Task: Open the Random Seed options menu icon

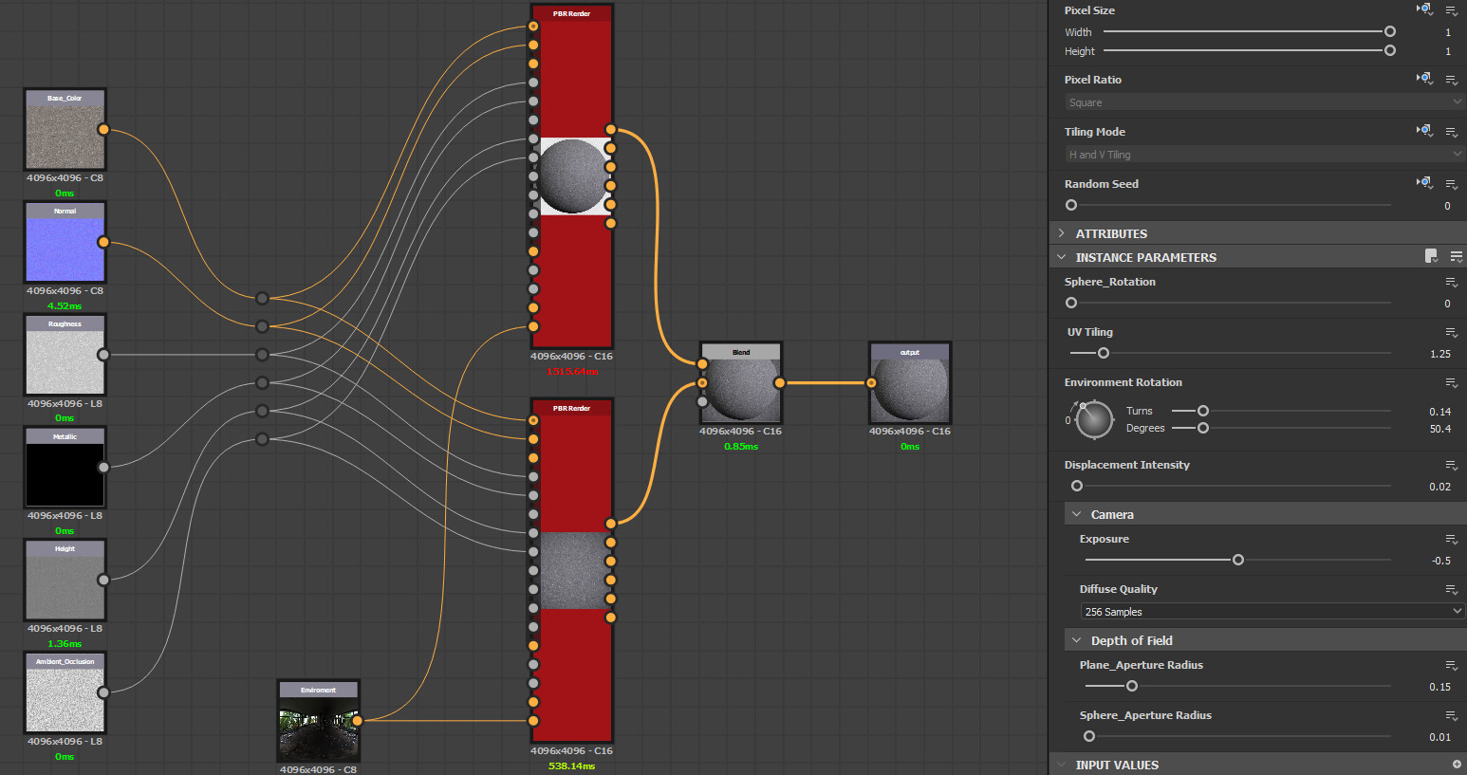Action: 1451,184
